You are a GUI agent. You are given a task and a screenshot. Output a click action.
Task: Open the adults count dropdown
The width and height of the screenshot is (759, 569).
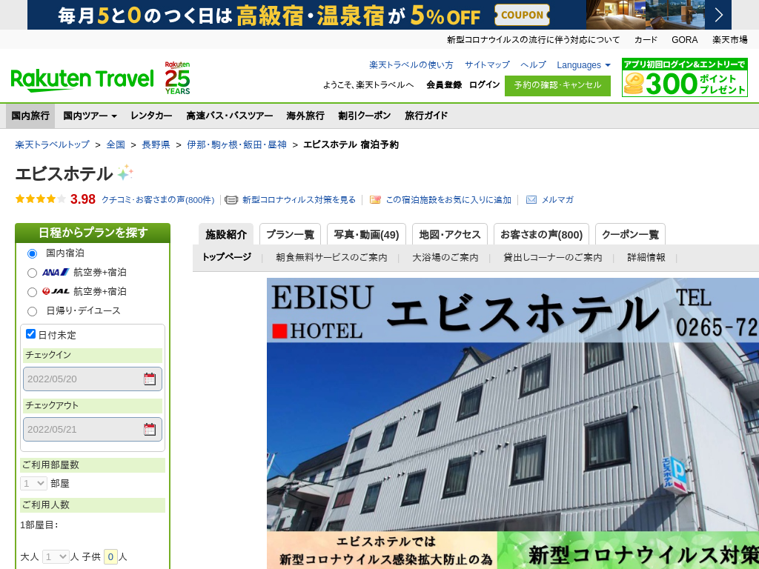click(55, 557)
